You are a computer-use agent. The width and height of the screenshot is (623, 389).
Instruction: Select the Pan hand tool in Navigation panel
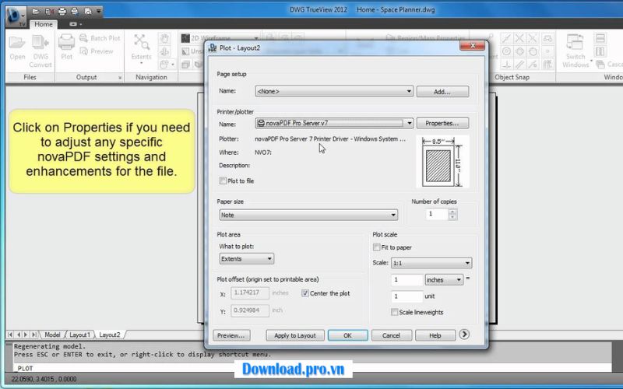click(164, 38)
